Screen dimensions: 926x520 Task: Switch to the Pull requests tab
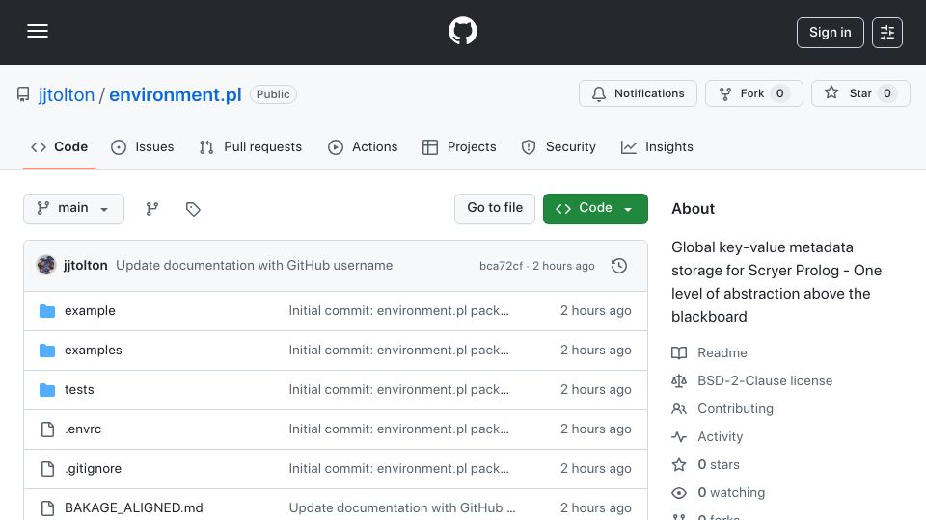click(251, 146)
